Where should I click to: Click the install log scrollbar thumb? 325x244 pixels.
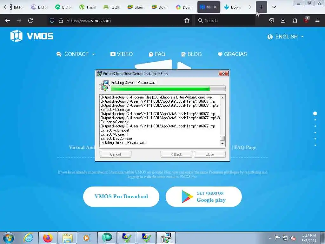tap(222, 138)
